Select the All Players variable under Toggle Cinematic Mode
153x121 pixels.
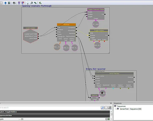pyautogui.click(x=96, y=24)
